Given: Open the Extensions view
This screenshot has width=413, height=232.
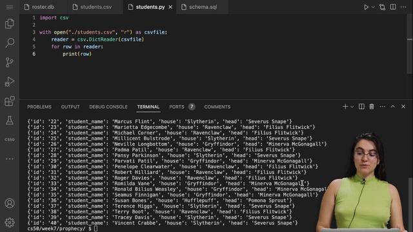Looking at the screenshot, I should (10, 101).
